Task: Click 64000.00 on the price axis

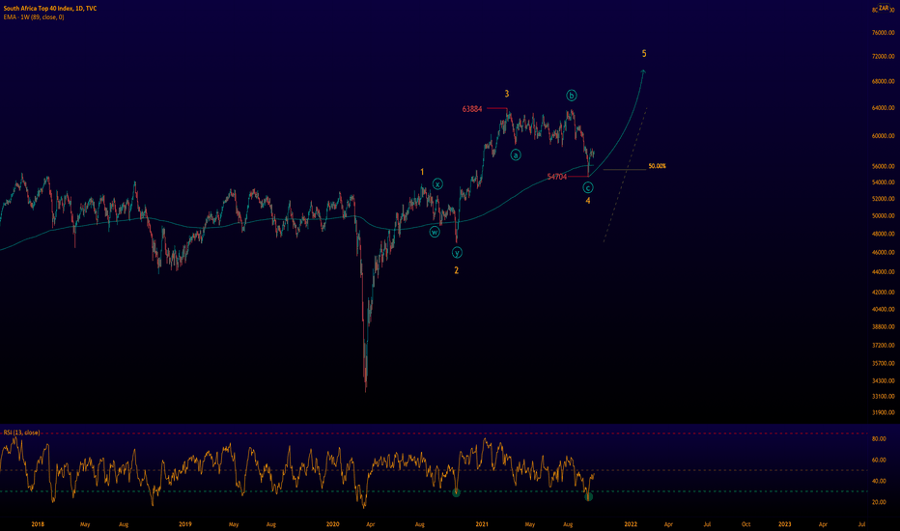Action: pos(884,108)
